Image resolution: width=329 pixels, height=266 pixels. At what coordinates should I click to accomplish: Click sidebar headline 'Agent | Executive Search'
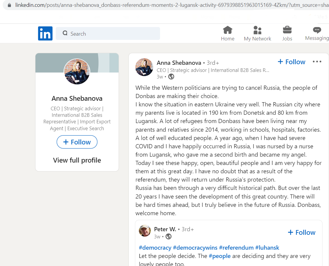[77, 128]
